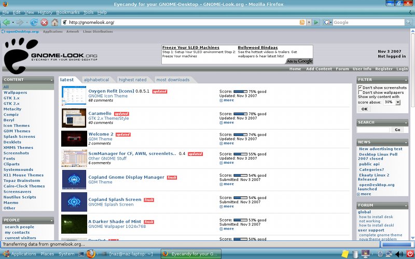Screen dimensions: 415x259
Task: Click the green Go arrow beside URL
Action: [x=316, y=22]
